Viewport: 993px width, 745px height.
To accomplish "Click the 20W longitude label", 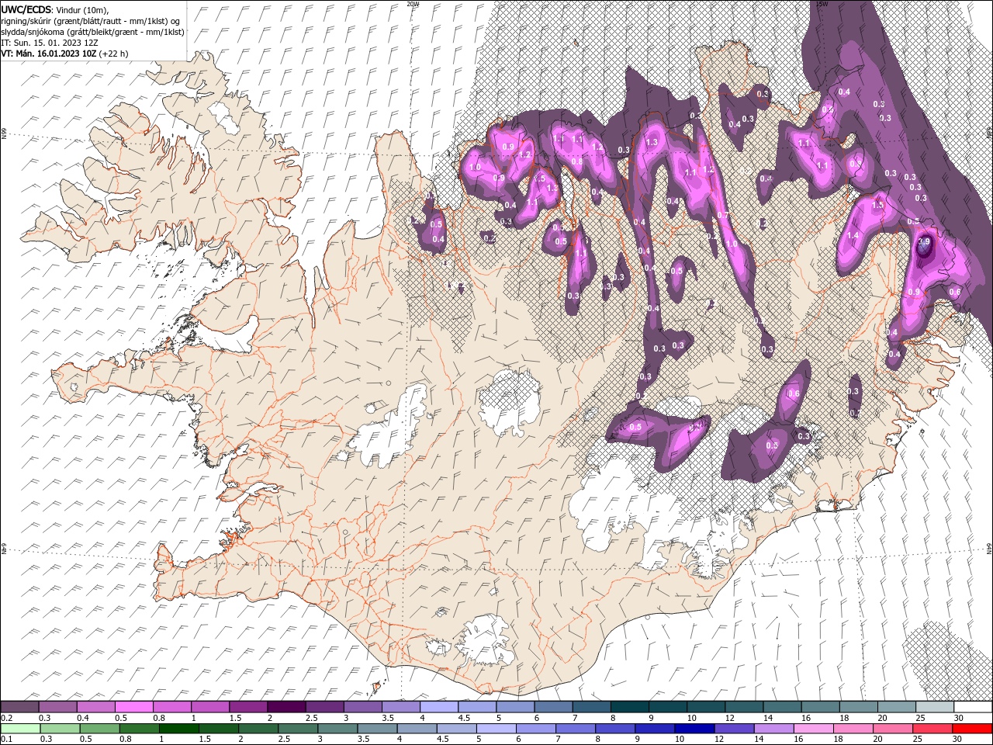I will [x=413, y=4].
